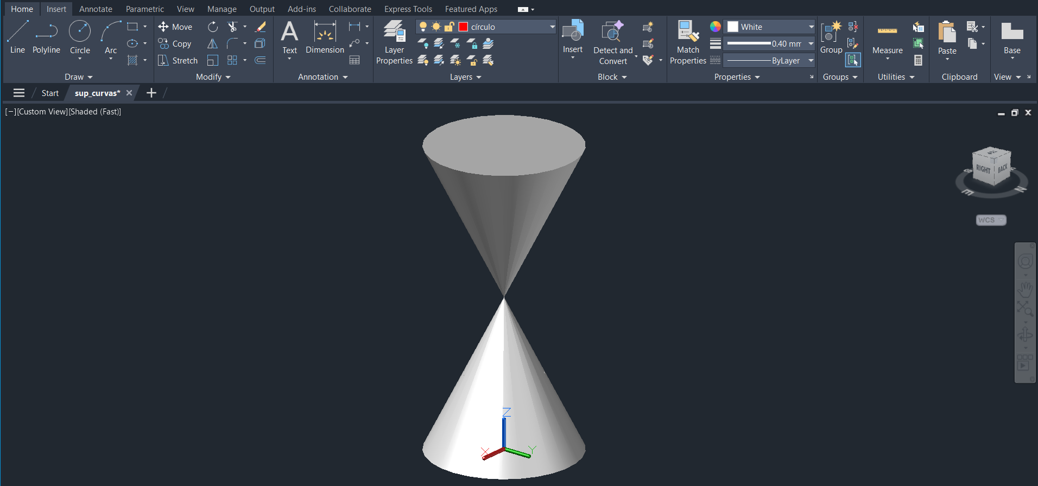Open the 0.40 mm lineweight dropdown

tap(811, 43)
